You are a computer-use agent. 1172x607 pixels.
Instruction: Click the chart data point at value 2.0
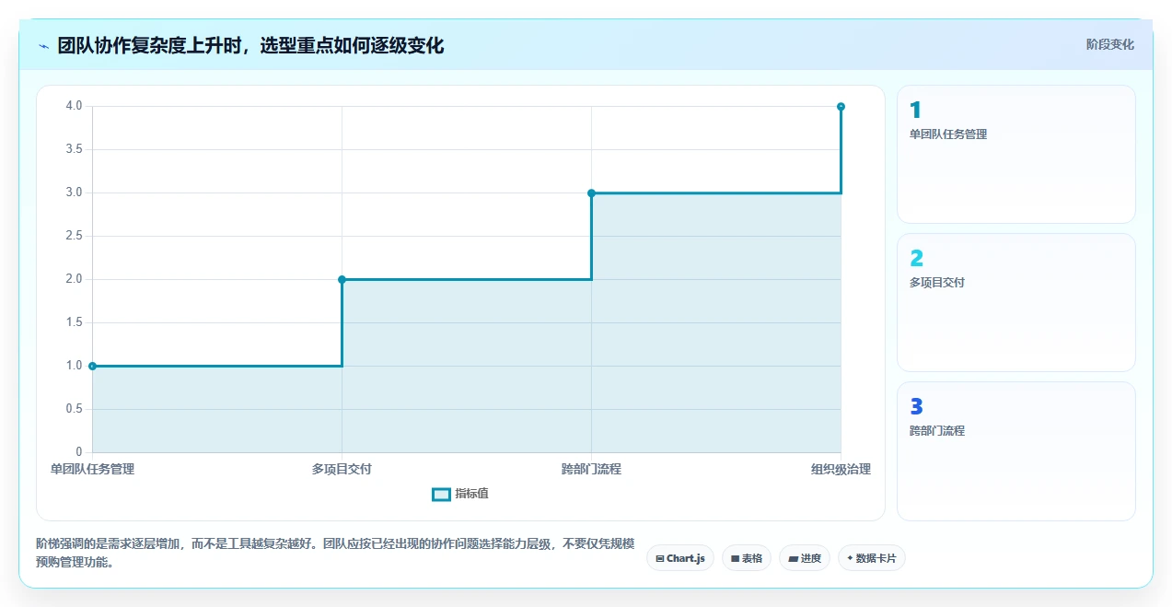342,279
